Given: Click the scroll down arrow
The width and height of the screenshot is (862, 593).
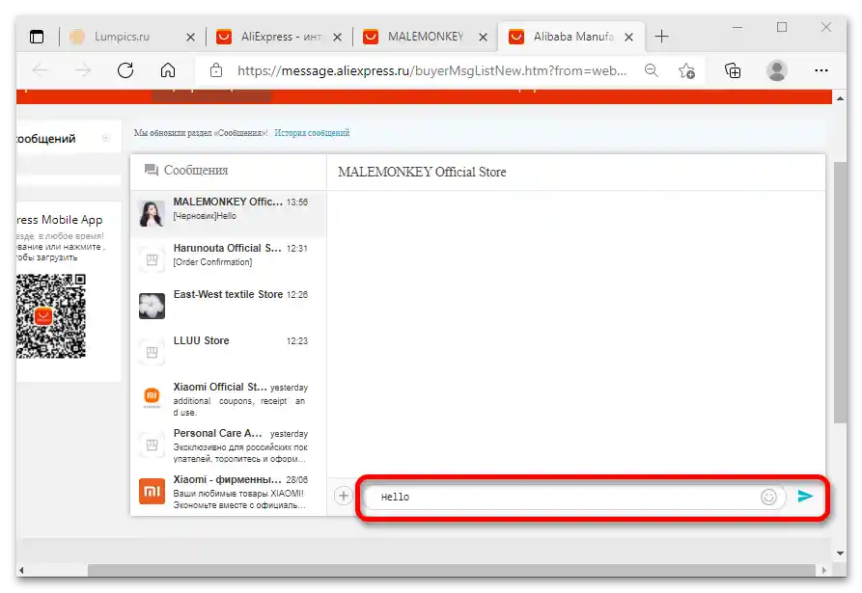Looking at the screenshot, I should tap(840, 553).
